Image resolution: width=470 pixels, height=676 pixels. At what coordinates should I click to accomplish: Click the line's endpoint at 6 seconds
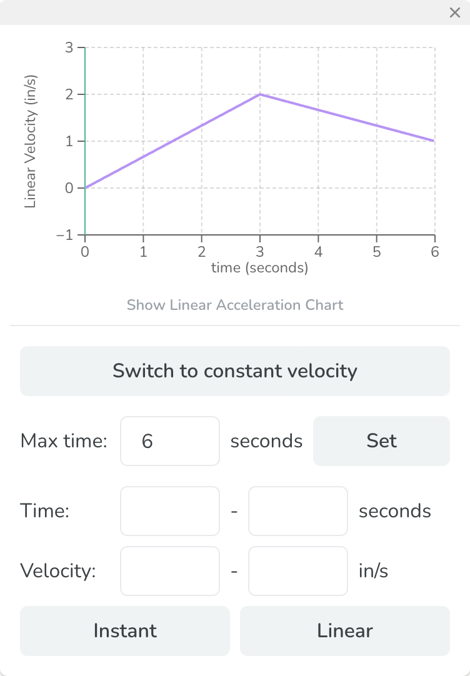434,141
